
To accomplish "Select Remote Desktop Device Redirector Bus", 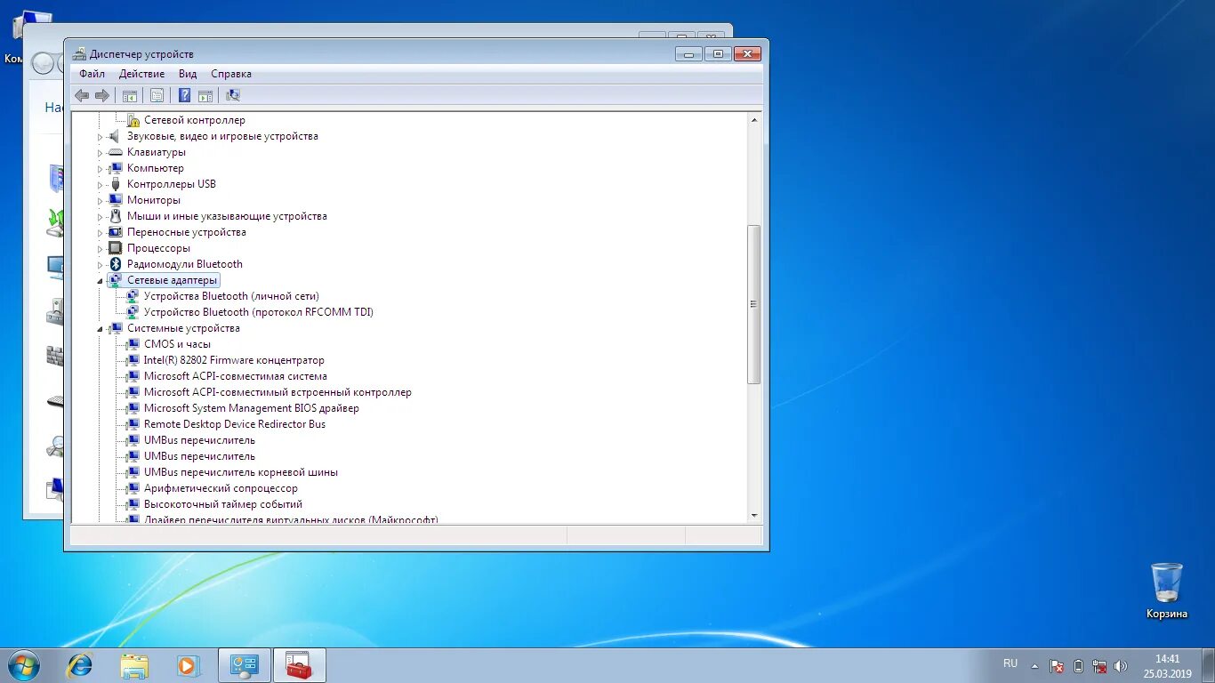I will click(235, 424).
